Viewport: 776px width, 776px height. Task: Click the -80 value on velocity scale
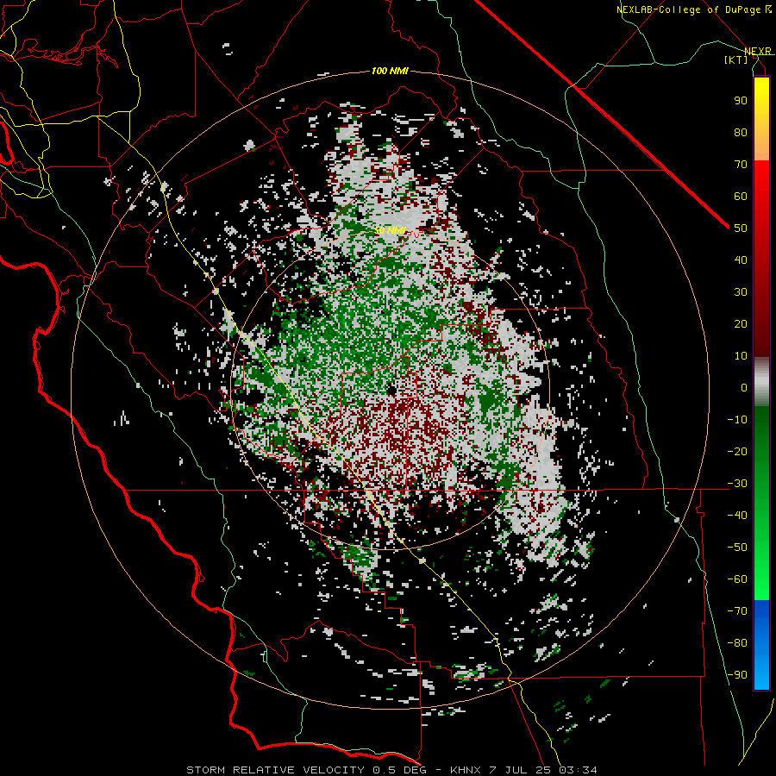click(737, 643)
